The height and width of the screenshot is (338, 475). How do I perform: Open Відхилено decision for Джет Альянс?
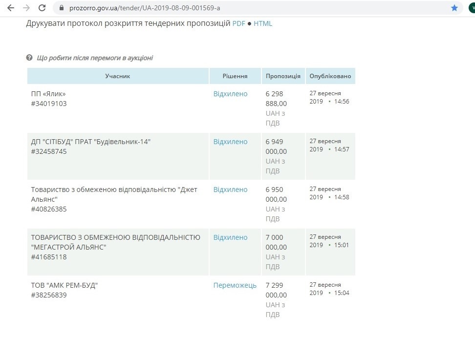[x=230, y=190]
